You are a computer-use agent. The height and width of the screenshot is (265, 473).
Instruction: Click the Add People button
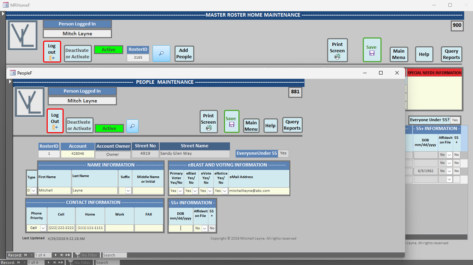tap(184, 54)
